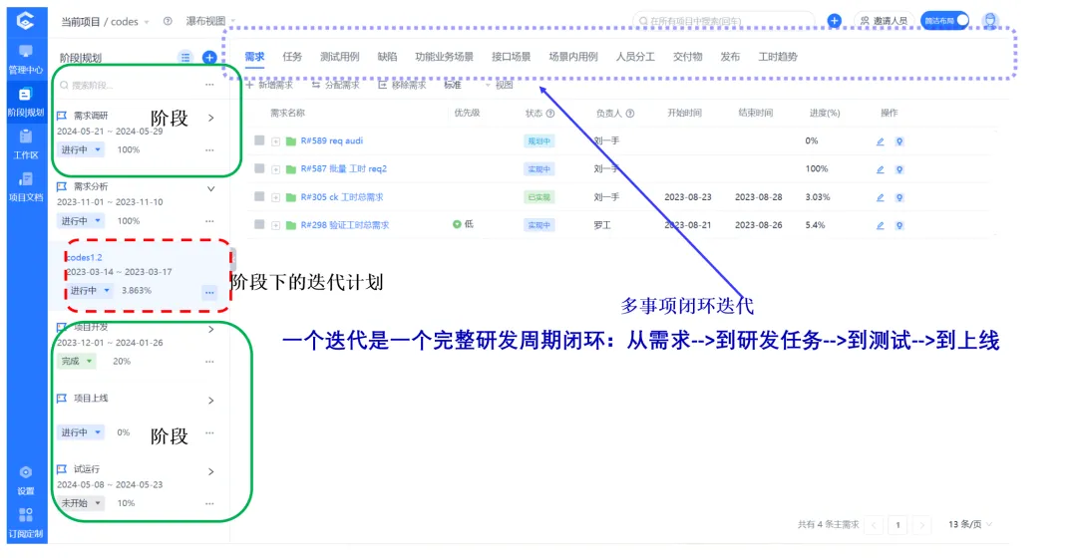Click the search stage input field
This screenshot has height=558, width=1077.
pos(131,85)
